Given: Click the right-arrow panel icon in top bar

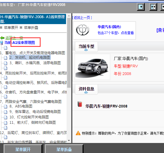Looking at the screenshot, I should (141, 7).
